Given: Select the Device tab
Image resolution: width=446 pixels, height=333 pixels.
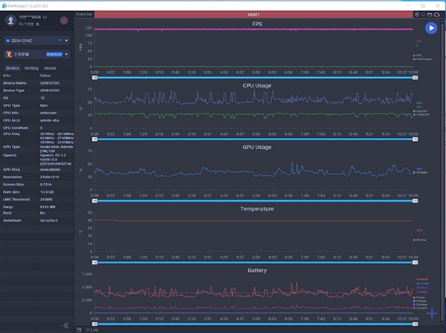Looking at the screenshot, I should pos(13,67).
